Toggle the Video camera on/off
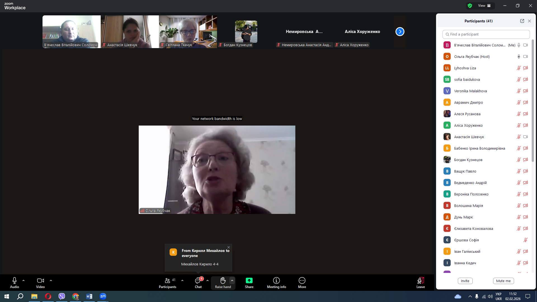Image resolution: width=537 pixels, height=302 pixels. pos(40,281)
